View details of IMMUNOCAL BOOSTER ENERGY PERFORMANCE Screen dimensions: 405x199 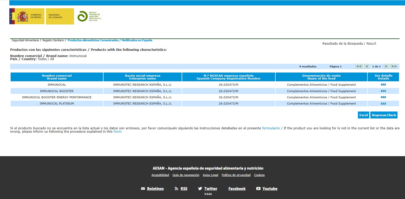tap(383, 97)
